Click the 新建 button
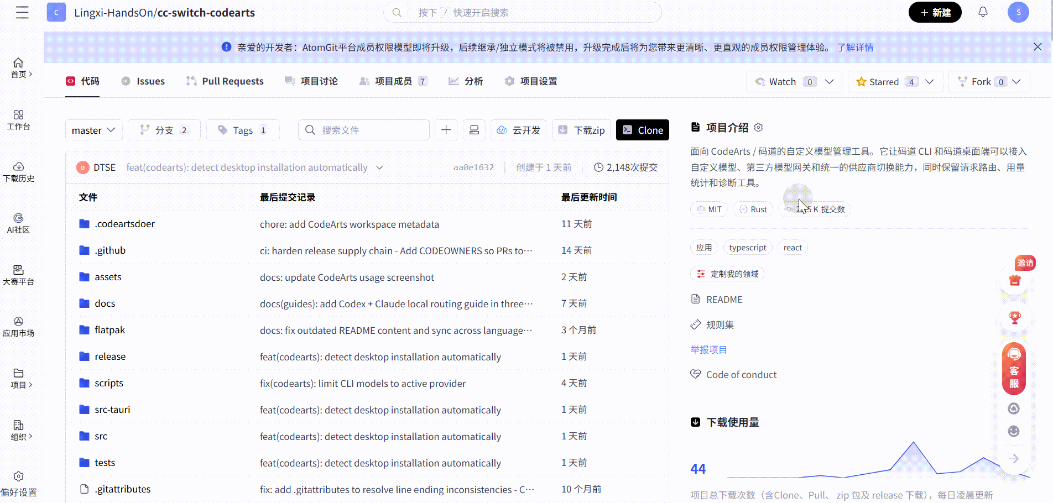The height and width of the screenshot is (503, 1053). [935, 12]
